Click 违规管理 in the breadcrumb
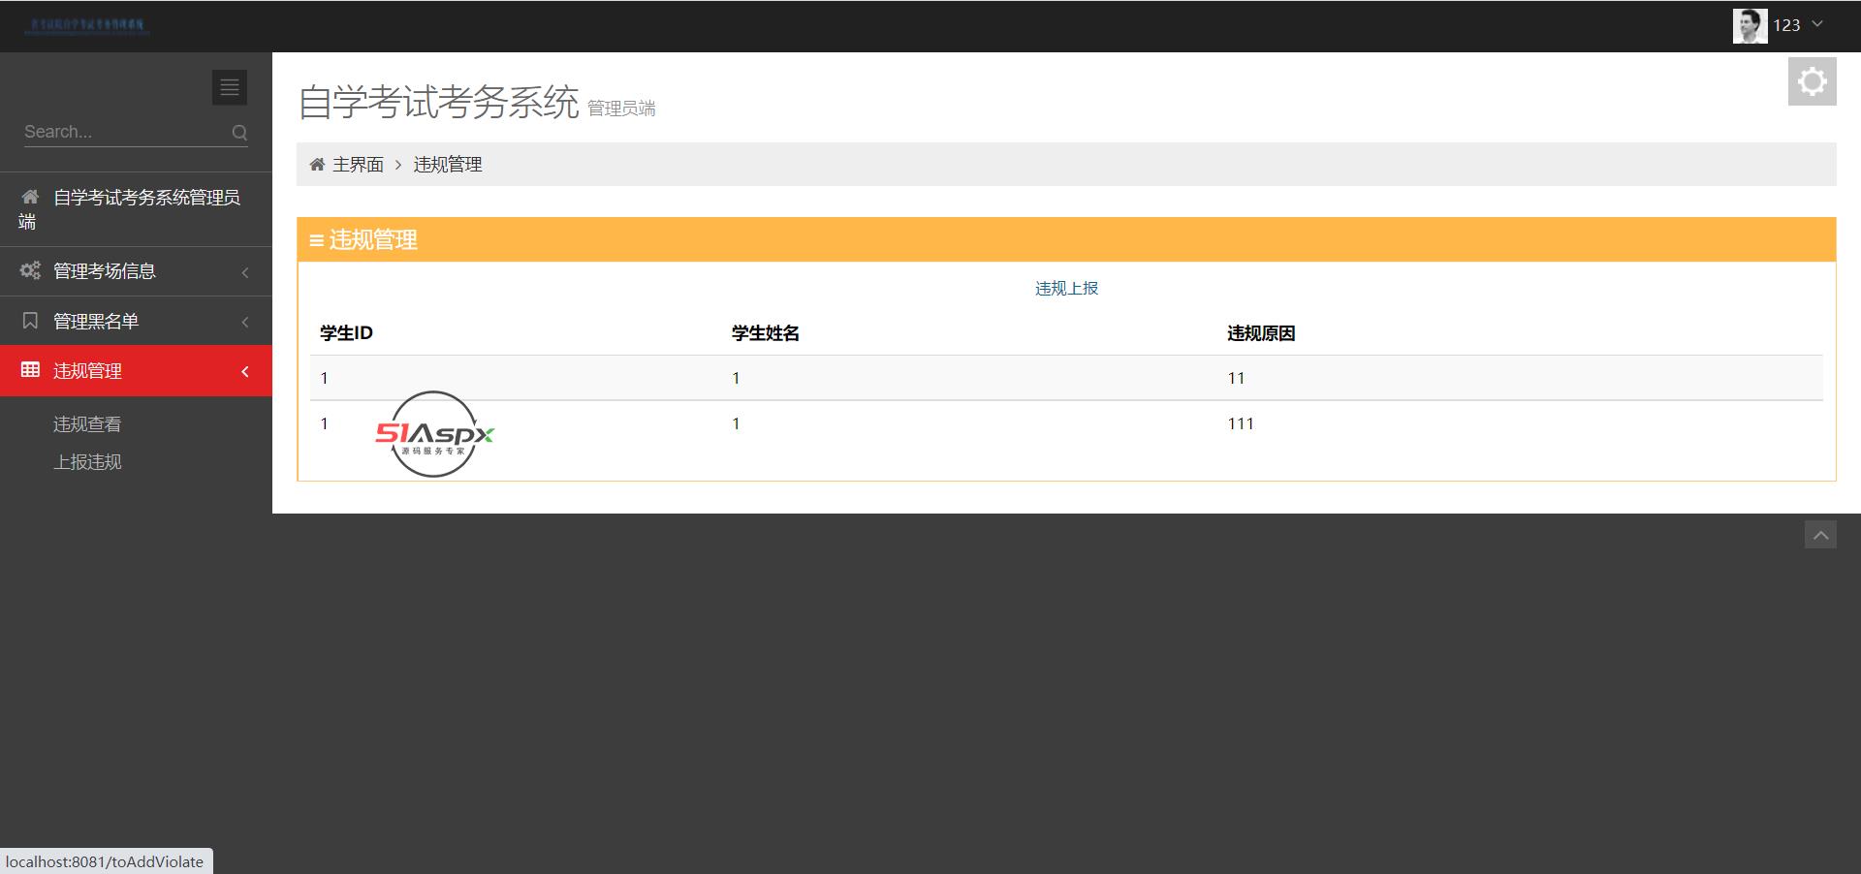1861x874 pixels. (448, 165)
